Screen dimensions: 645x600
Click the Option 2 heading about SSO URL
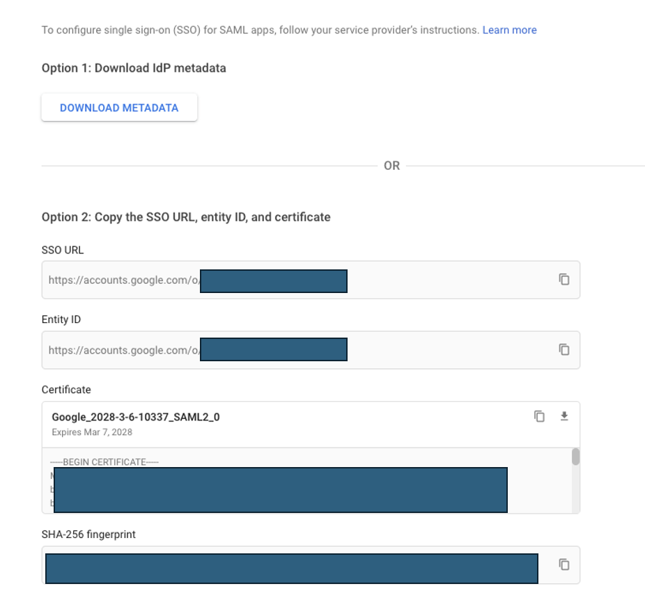[186, 217]
